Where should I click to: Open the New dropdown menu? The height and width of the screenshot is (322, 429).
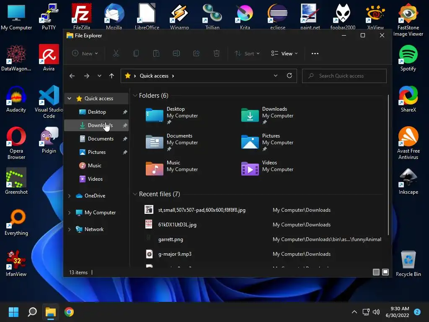click(85, 53)
